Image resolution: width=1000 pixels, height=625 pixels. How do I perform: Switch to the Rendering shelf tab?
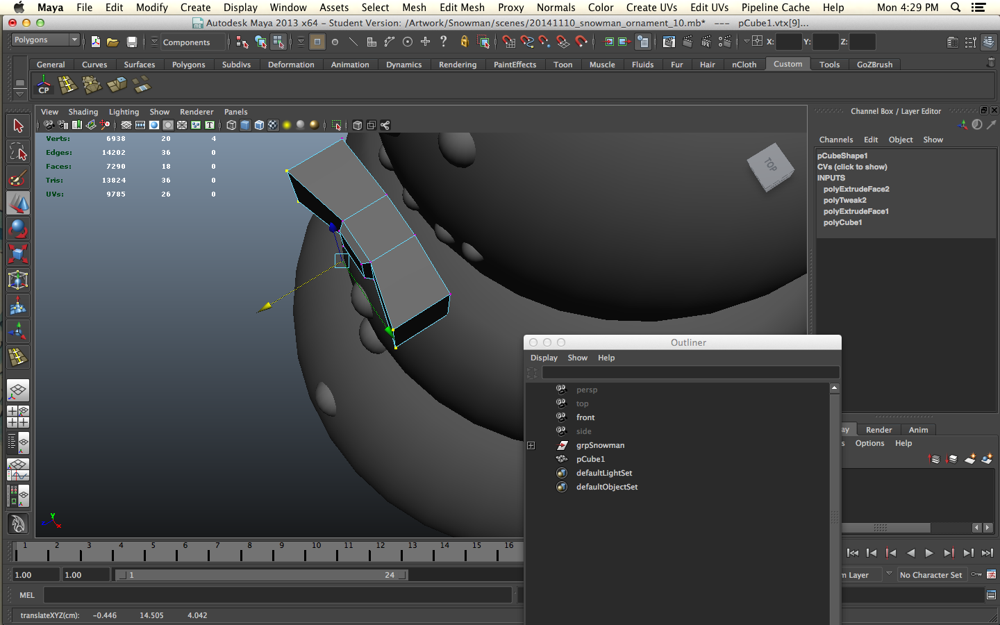click(458, 65)
